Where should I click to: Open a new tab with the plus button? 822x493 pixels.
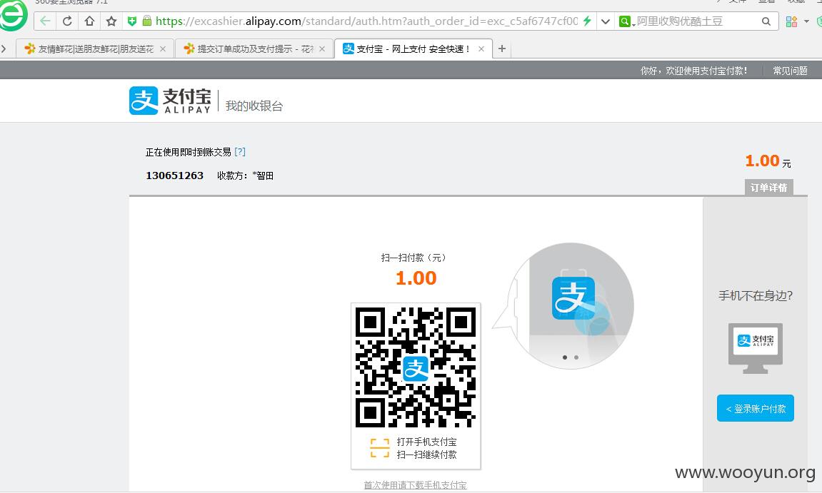(x=501, y=49)
